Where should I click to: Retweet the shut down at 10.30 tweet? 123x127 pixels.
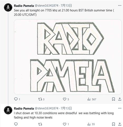point(40,124)
